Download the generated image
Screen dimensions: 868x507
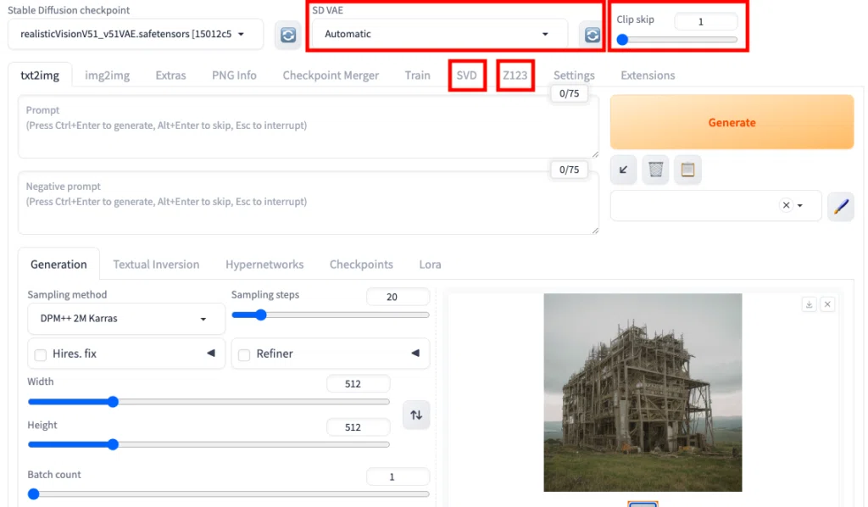click(809, 304)
